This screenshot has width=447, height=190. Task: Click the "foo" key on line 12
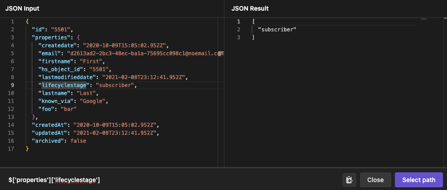pos(46,109)
